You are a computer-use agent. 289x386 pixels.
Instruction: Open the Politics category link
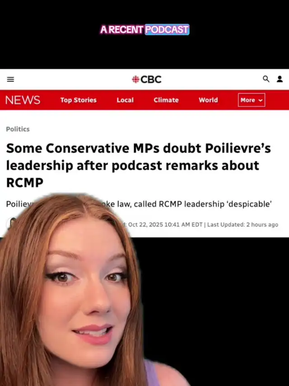18,129
